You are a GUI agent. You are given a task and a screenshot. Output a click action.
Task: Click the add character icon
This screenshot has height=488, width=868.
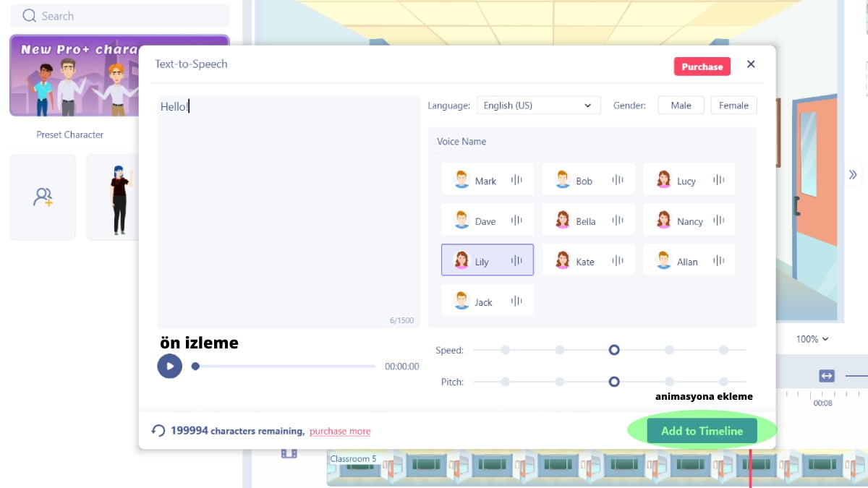click(x=43, y=197)
